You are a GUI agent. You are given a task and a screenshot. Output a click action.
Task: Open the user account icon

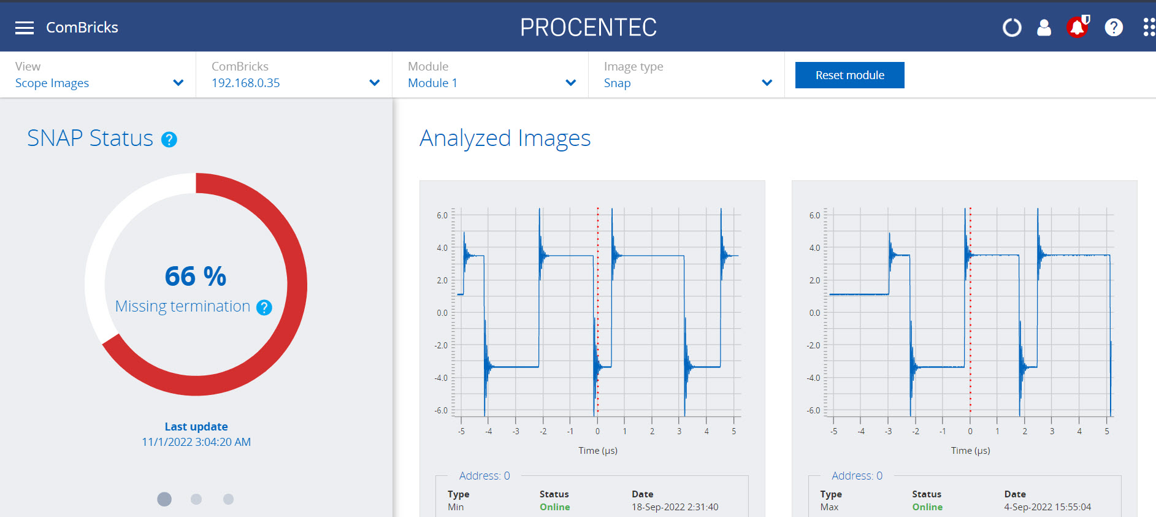coord(1044,28)
